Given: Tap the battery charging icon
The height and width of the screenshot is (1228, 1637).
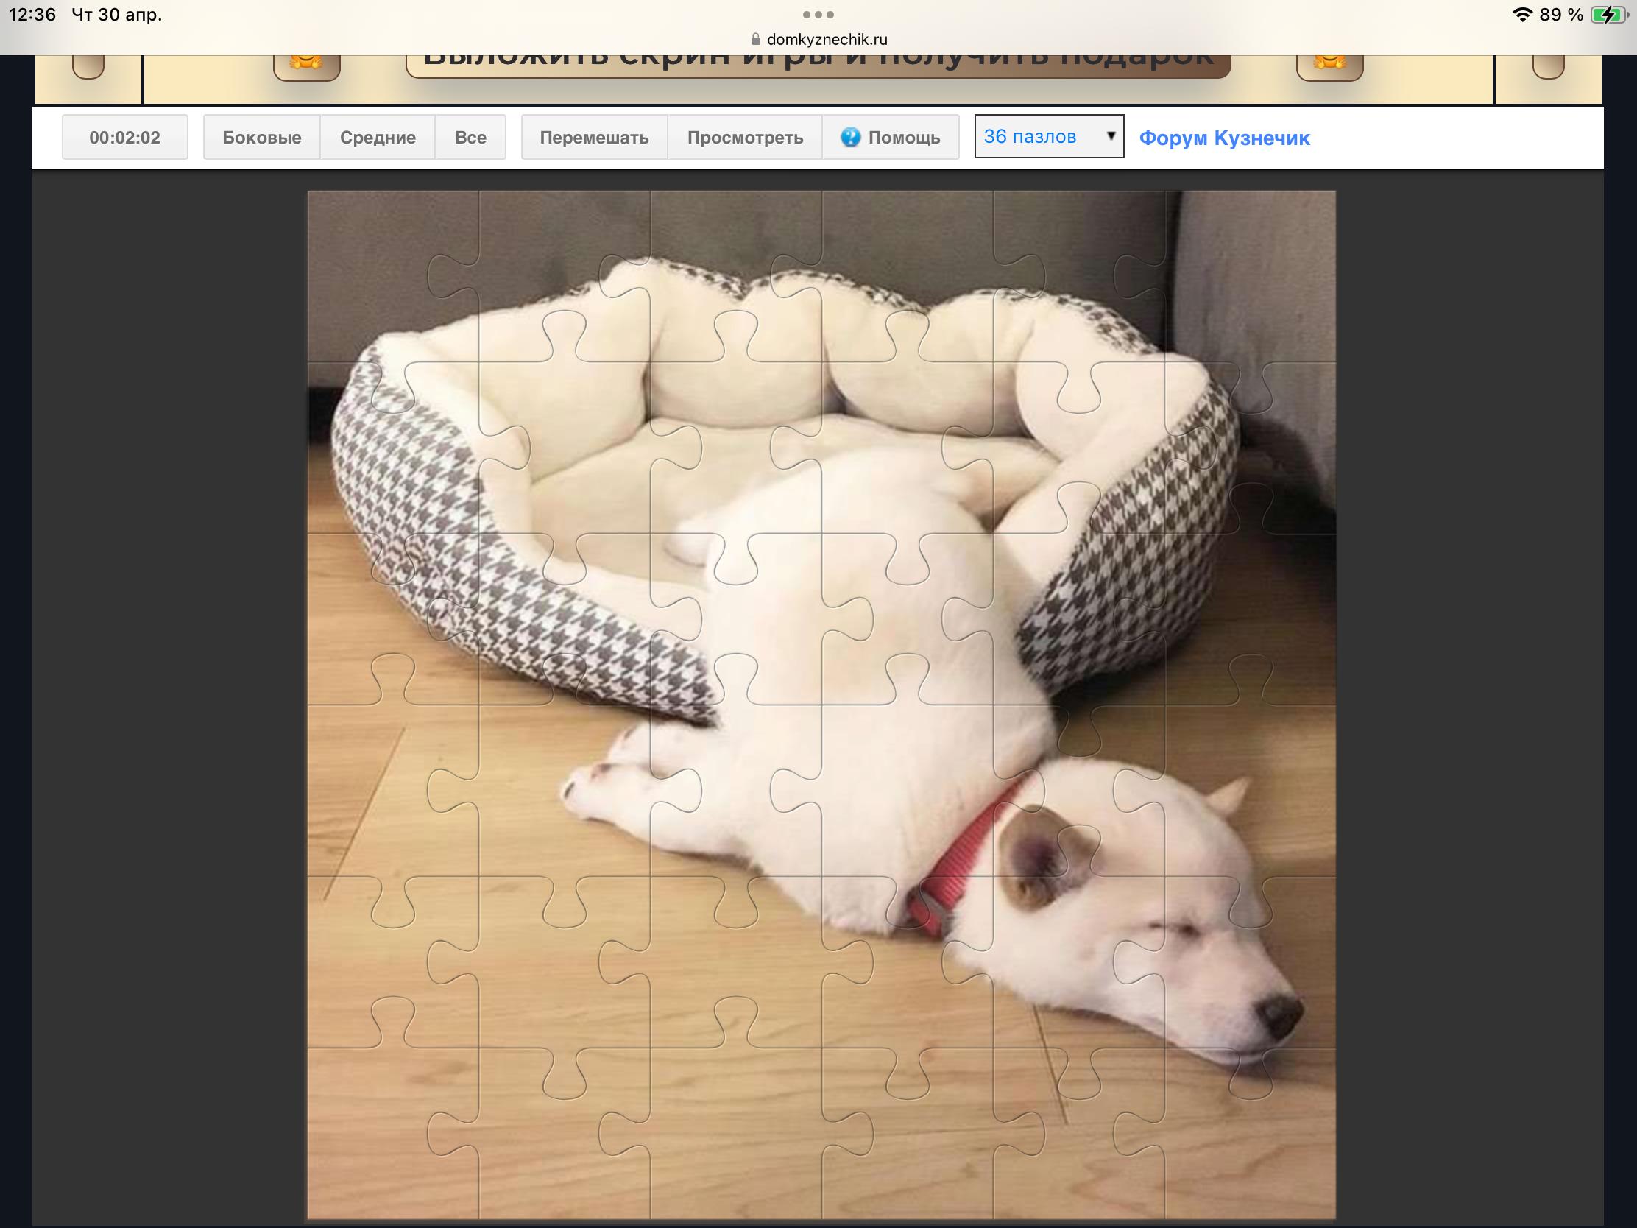Looking at the screenshot, I should click(x=1608, y=15).
